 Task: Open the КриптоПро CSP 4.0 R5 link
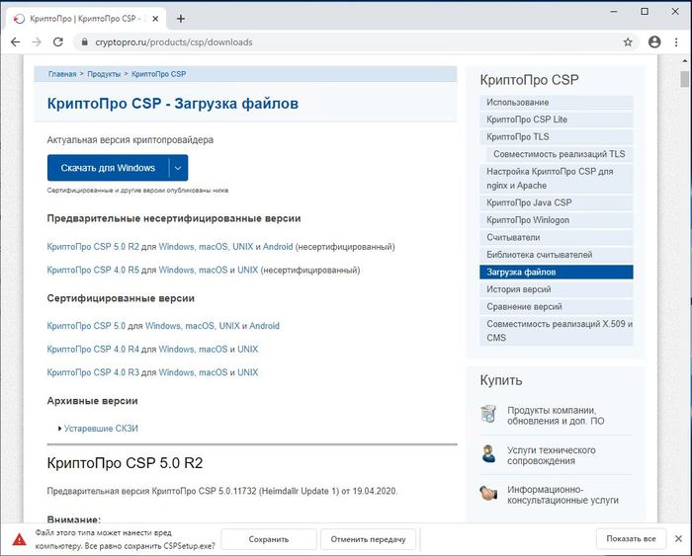pos(93,270)
